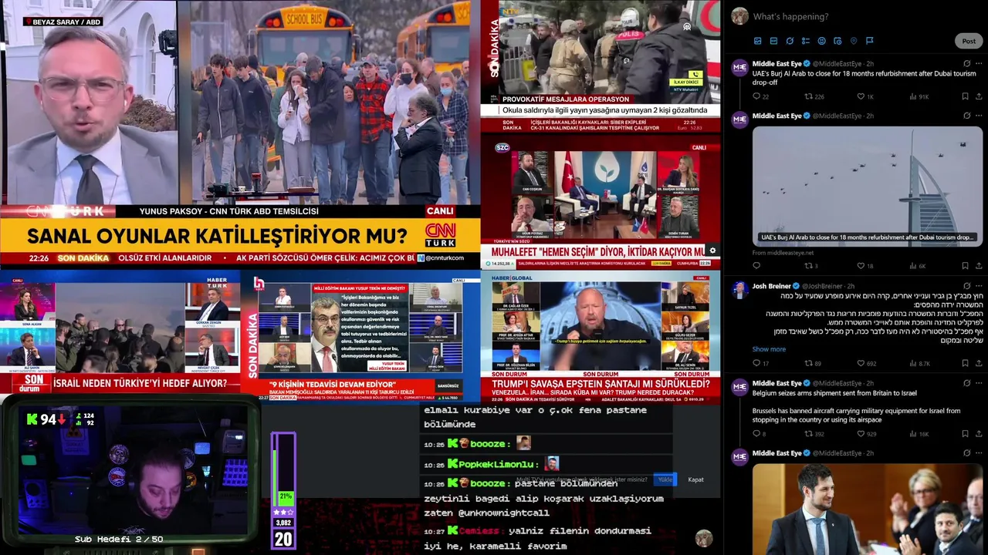Viewport: 988px width, 555px height.
Task: Open Grok explain on Josh Breiner's tweet
Action: coord(967,286)
